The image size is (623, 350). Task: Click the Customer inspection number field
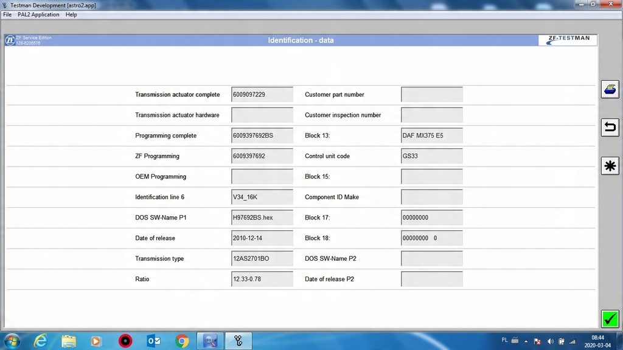[x=432, y=115]
